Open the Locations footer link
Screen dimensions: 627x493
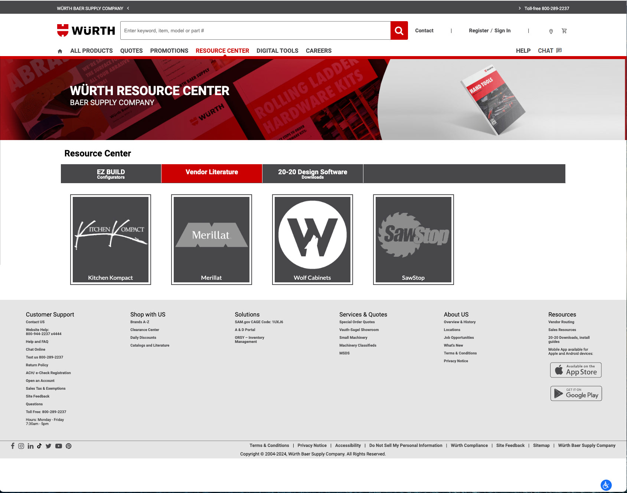click(x=452, y=330)
